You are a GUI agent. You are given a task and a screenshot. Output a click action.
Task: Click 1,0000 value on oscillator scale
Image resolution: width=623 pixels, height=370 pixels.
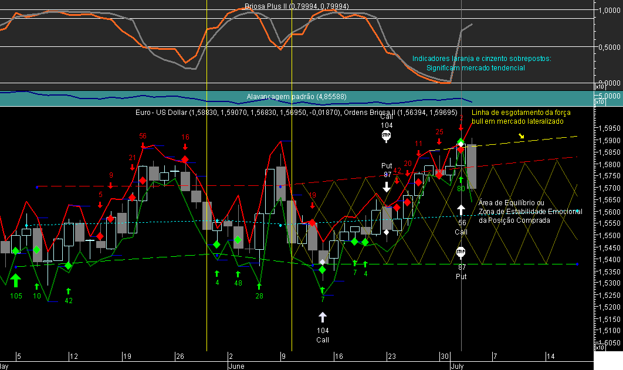tap(610, 11)
